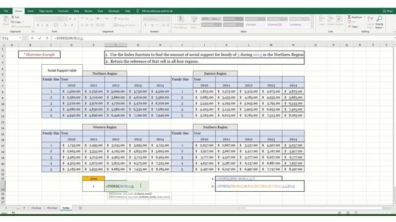Click the Fill Color bucket icon

(66, 25)
